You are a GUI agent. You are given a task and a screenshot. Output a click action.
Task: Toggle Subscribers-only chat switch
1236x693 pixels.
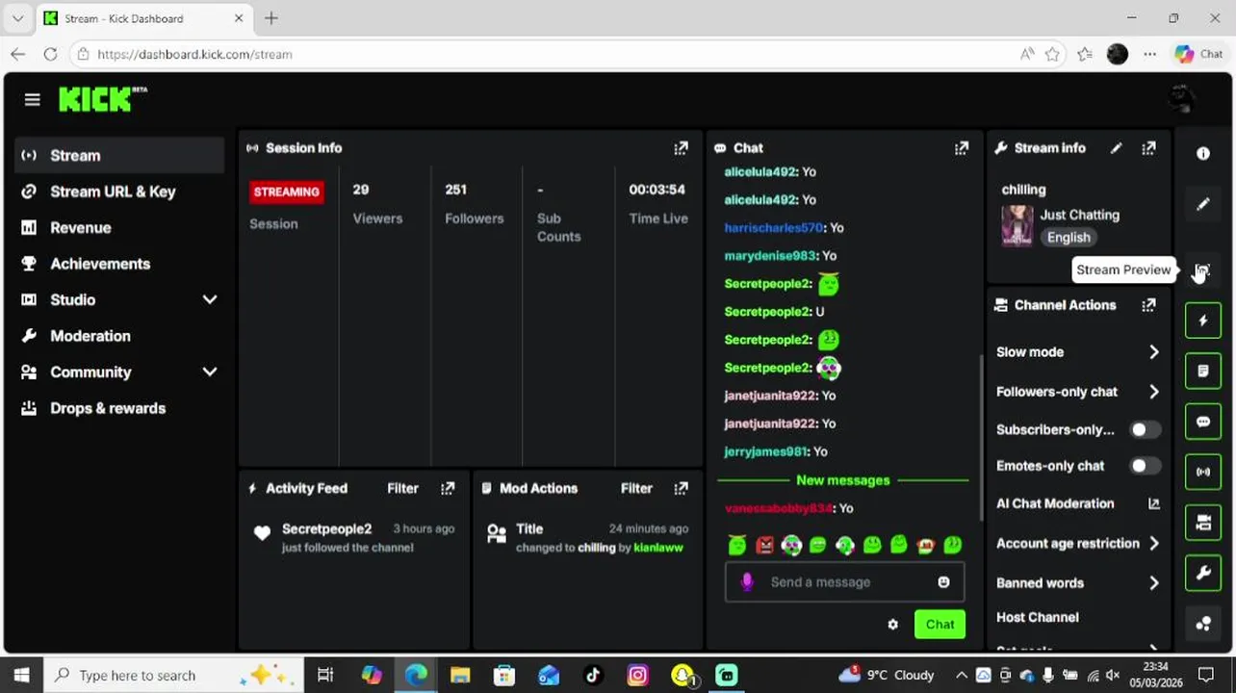coord(1144,430)
